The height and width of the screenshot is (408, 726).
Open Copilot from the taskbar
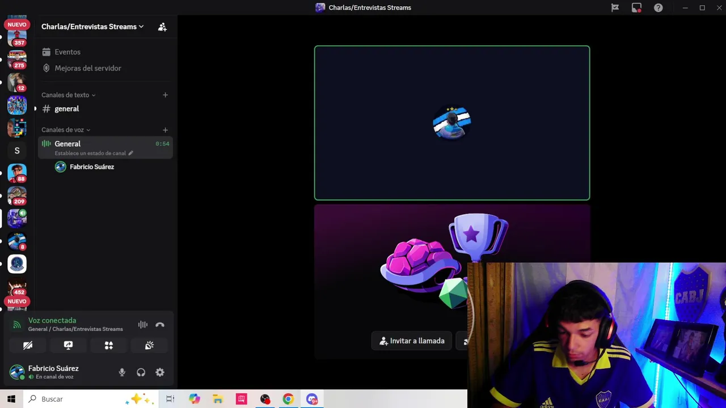point(195,399)
